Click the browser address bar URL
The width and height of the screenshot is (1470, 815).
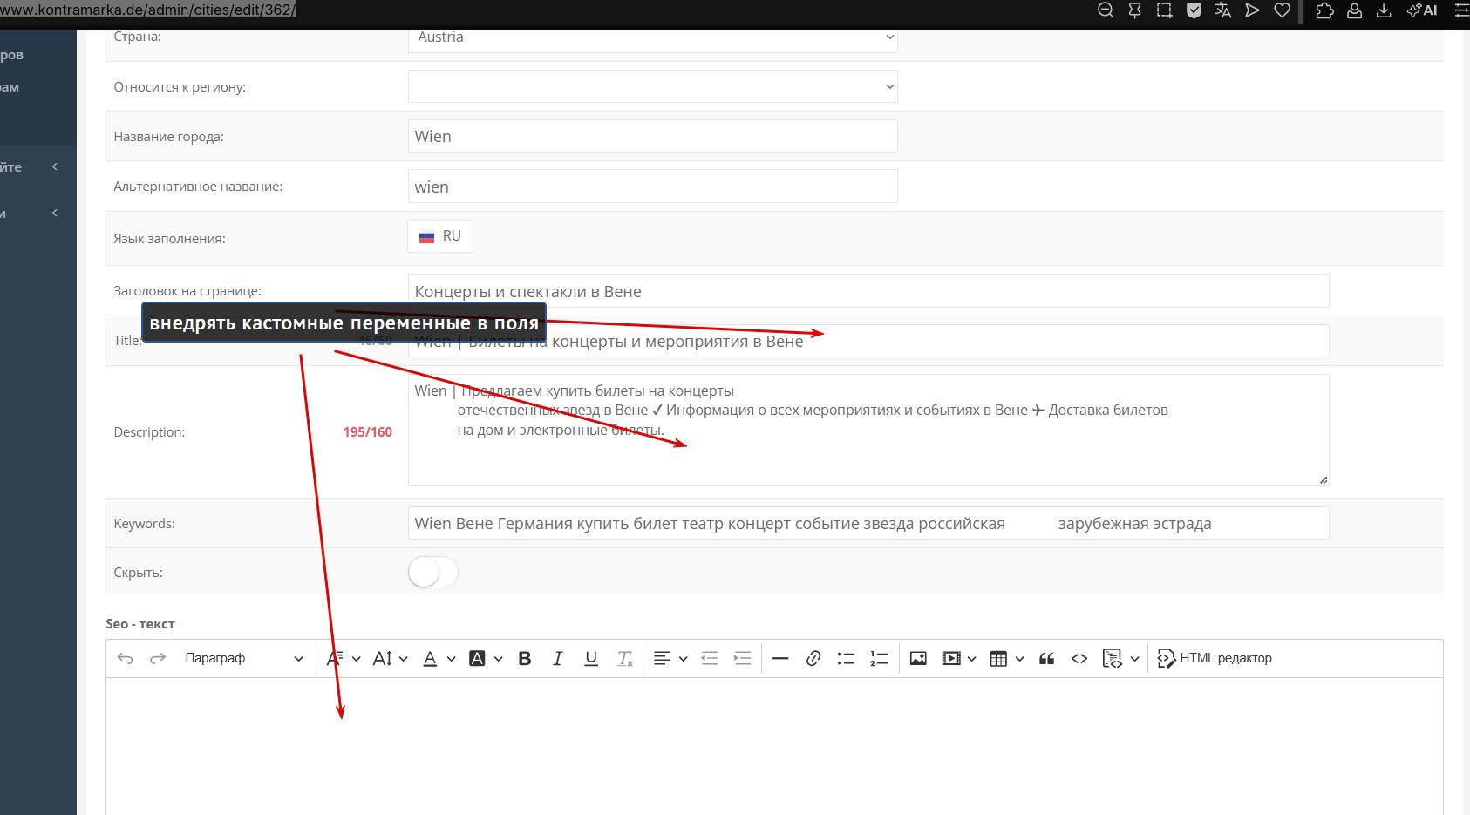pyautogui.click(x=148, y=10)
